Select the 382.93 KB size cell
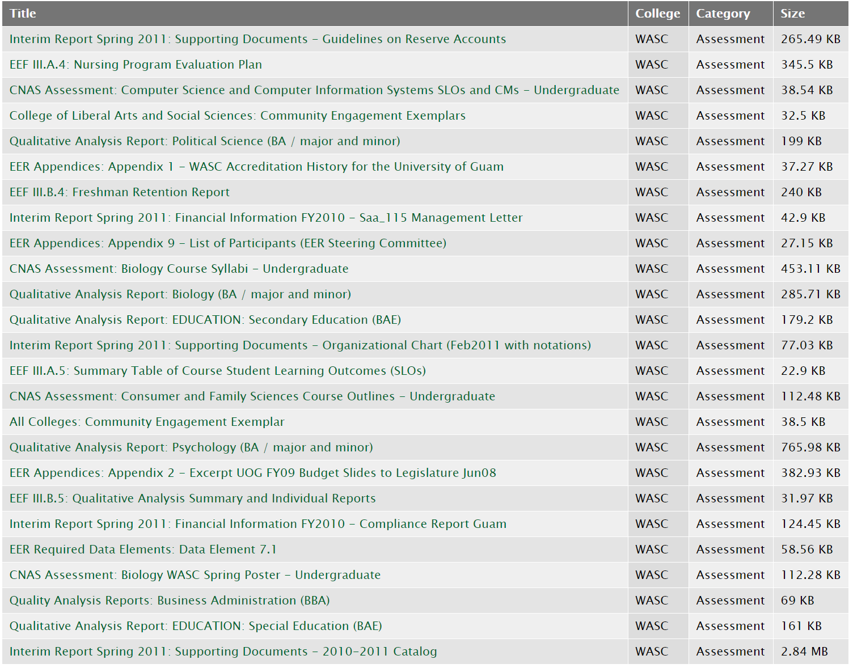Screen dimensions: 853x668 [811, 473]
